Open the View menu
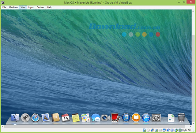Screen dimensions: 196x133 pos(23,7)
